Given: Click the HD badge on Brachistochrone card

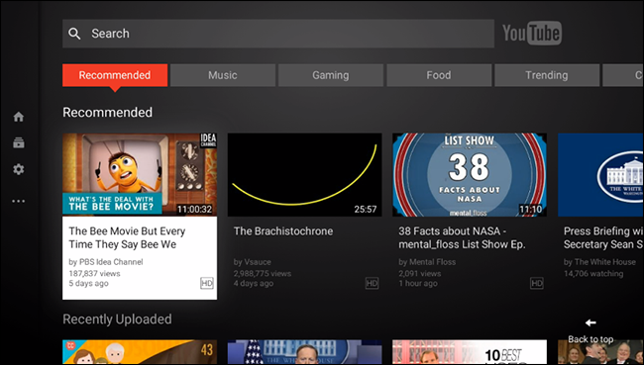Looking at the screenshot, I should pos(372,283).
